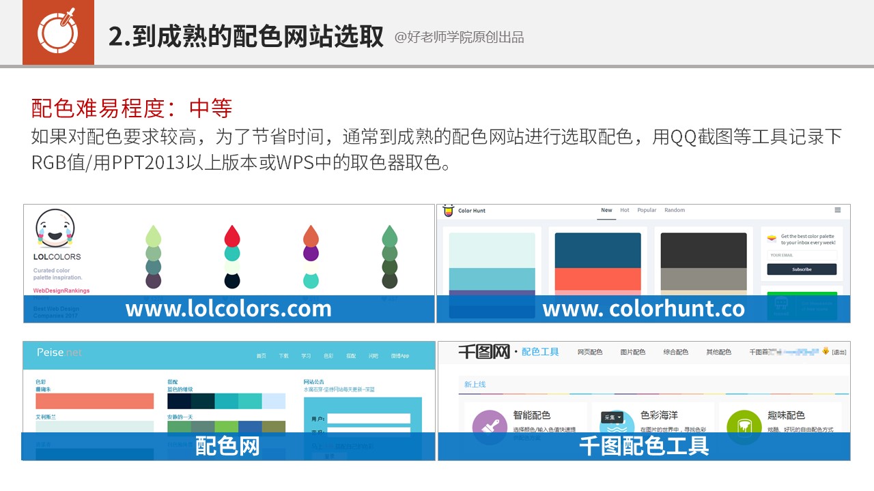Click the 配色工具 title link
The height and width of the screenshot is (491, 874).
pyautogui.click(x=540, y=352)
